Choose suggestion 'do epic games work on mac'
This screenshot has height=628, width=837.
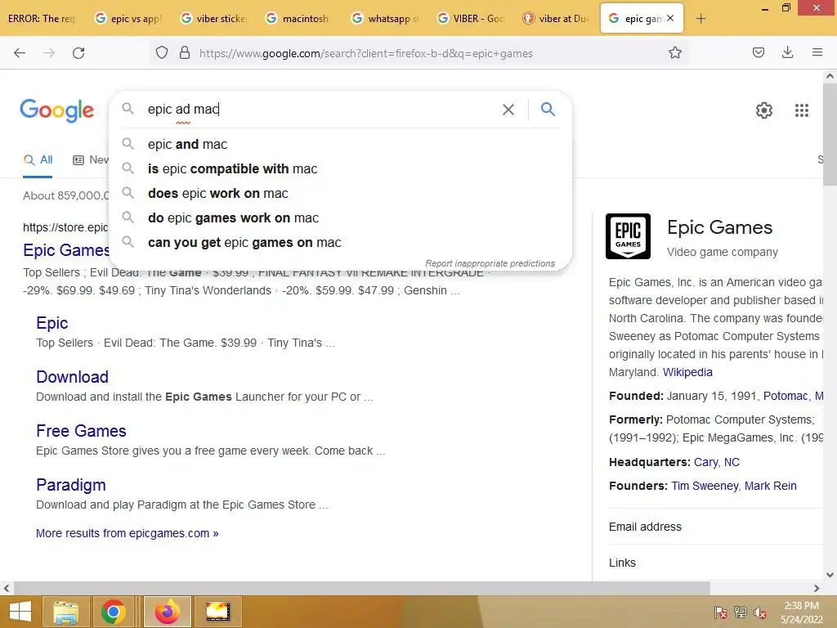click(341, 218)
